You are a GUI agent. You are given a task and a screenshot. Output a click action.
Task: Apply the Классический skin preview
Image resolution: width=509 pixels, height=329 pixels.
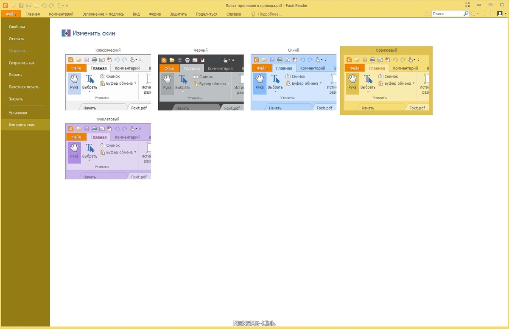point(108,82)
